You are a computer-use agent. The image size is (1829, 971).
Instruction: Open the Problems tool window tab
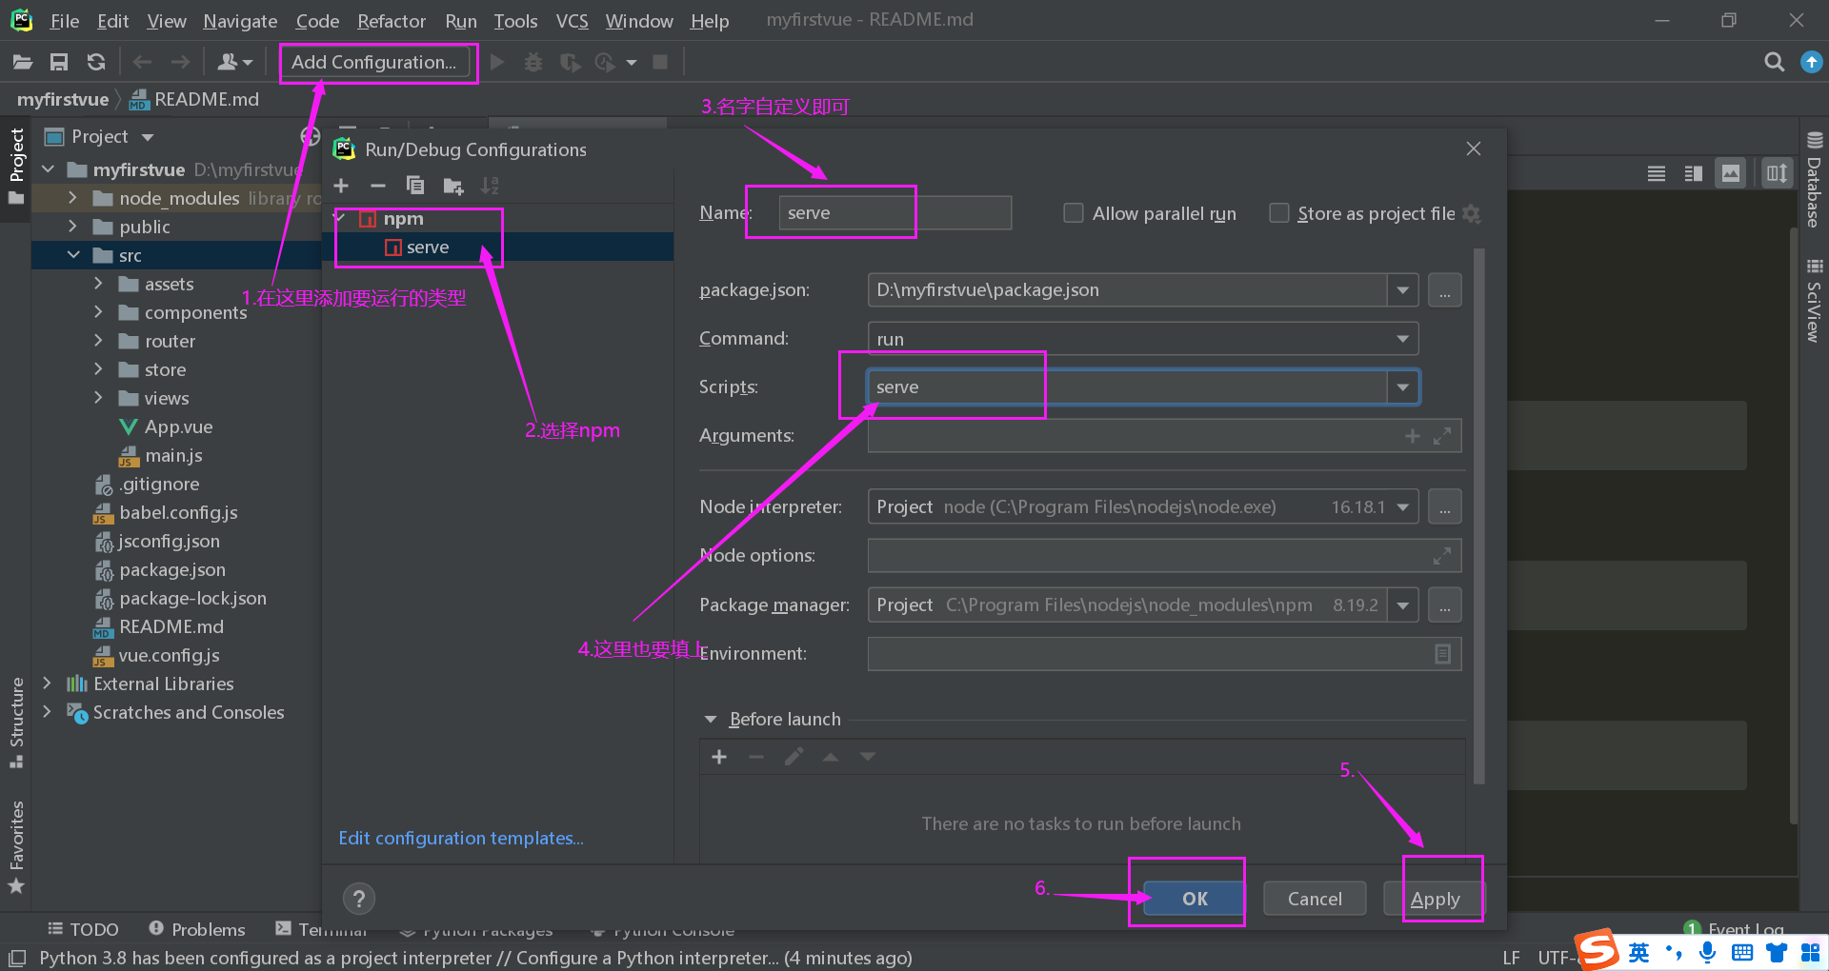197,929
